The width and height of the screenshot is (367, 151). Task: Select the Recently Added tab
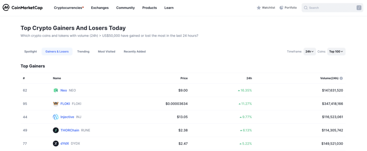point(134,52)
